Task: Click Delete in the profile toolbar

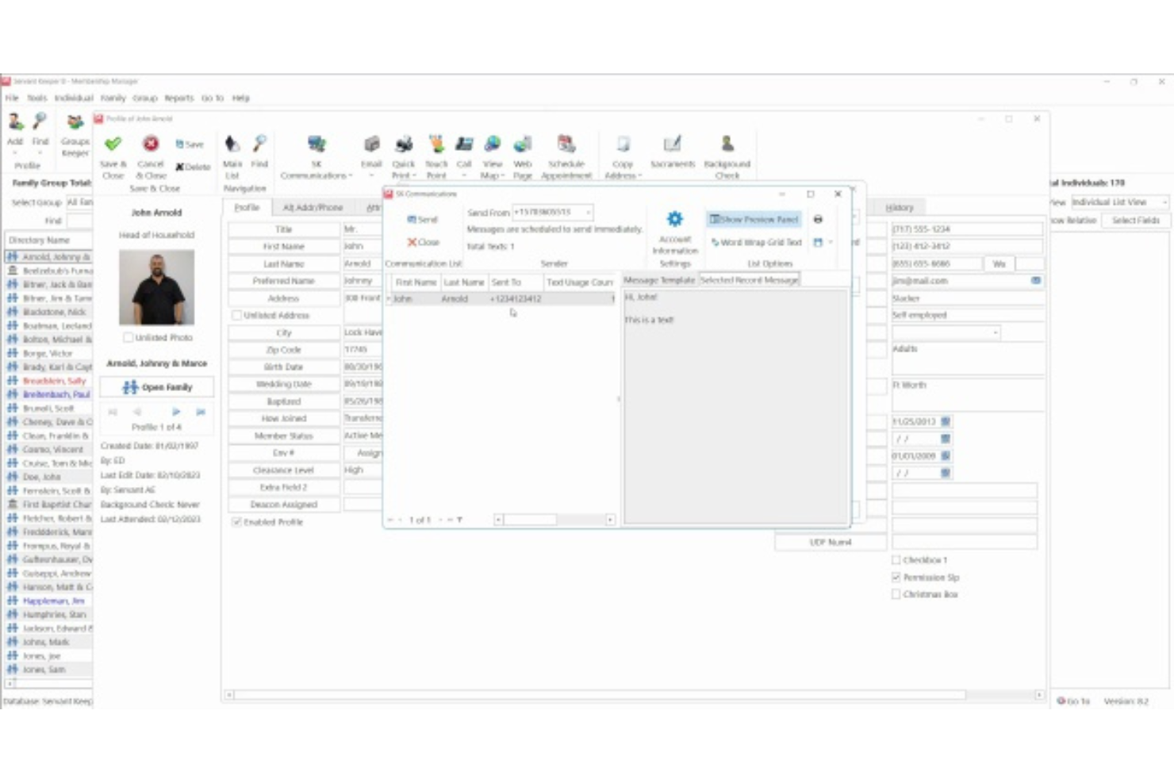Action: 193,167
